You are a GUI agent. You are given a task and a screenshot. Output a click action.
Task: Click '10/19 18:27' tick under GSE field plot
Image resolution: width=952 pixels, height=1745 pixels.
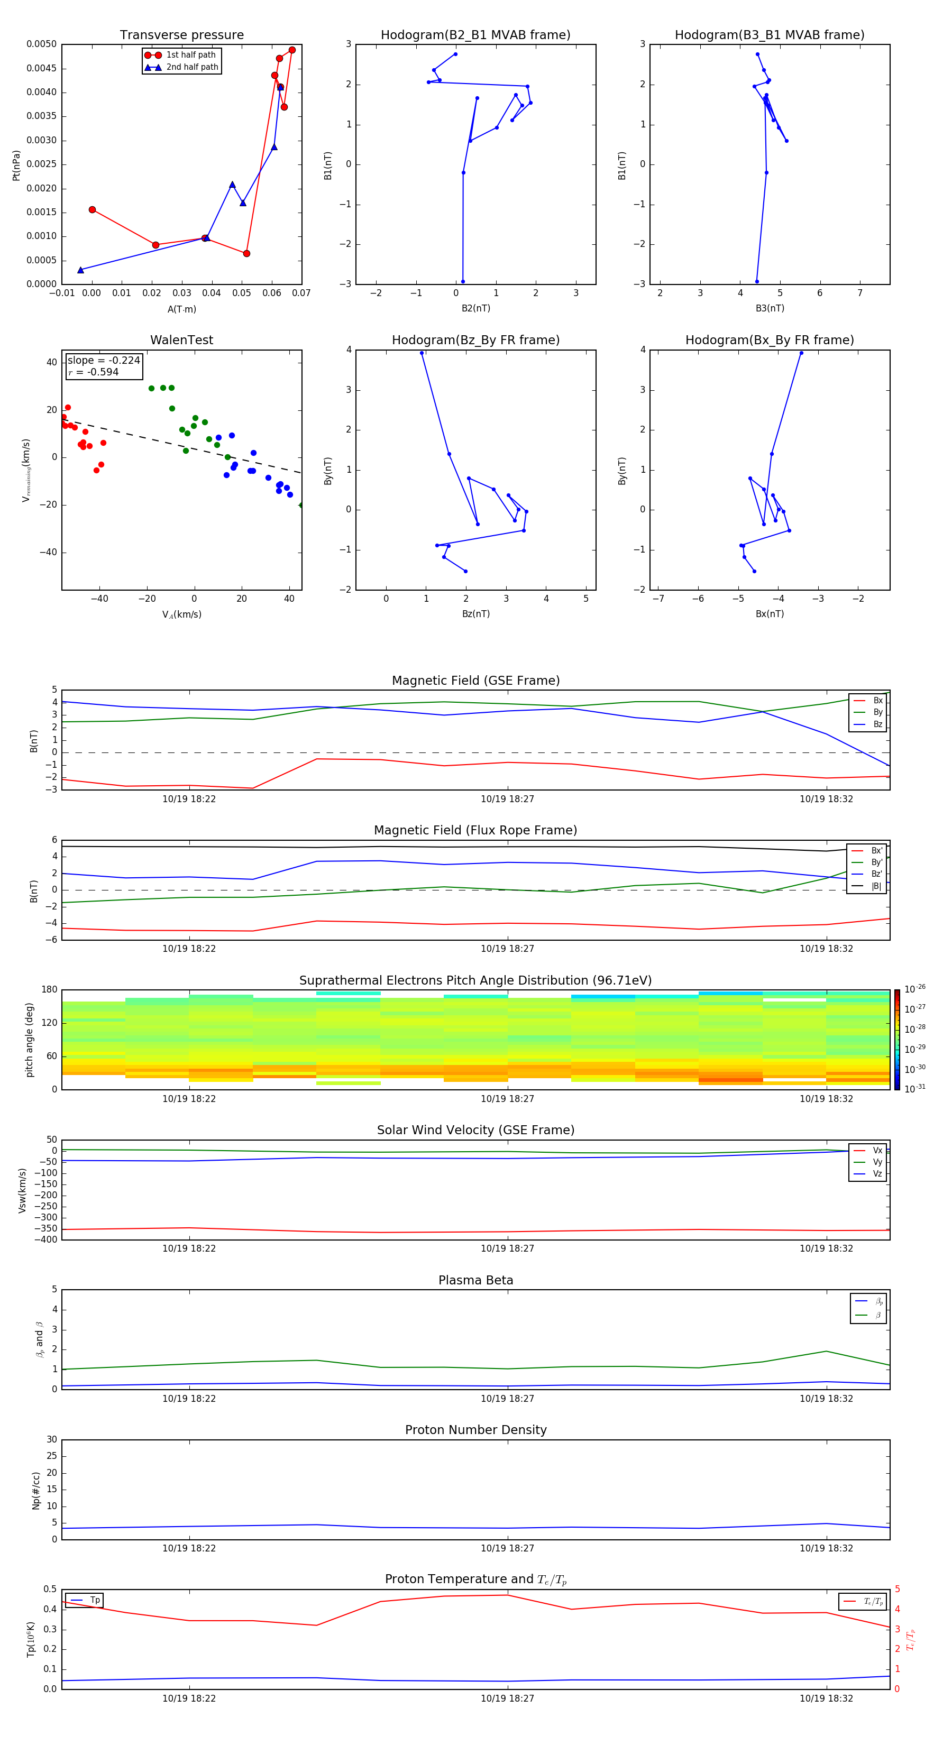click(508, 800)
